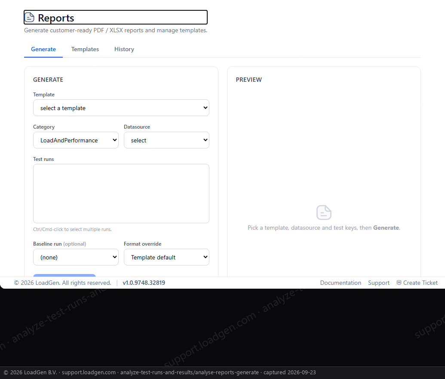Open the Documentation link in footer

[x=341, y=283]
